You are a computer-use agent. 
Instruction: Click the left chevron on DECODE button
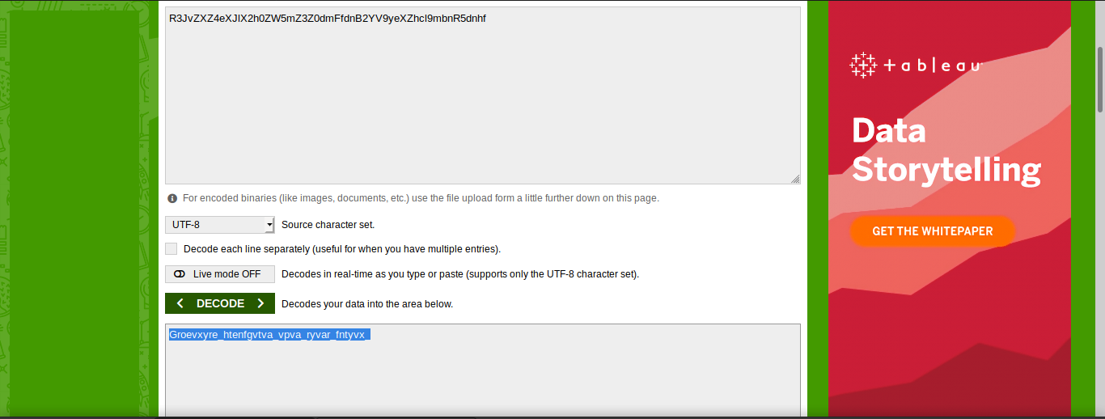pyautogui.click(x=180, y=303)
